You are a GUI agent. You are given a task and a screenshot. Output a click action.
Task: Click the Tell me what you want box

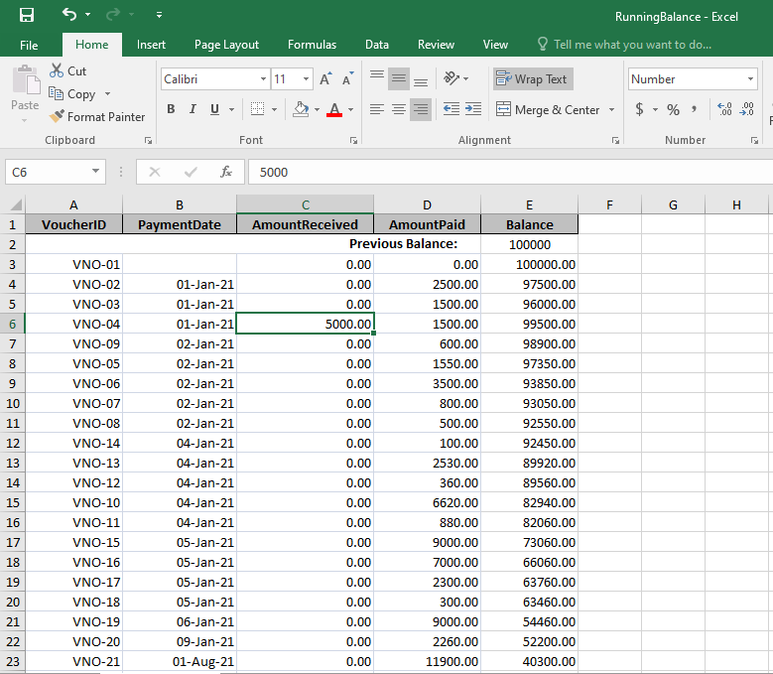624,45
